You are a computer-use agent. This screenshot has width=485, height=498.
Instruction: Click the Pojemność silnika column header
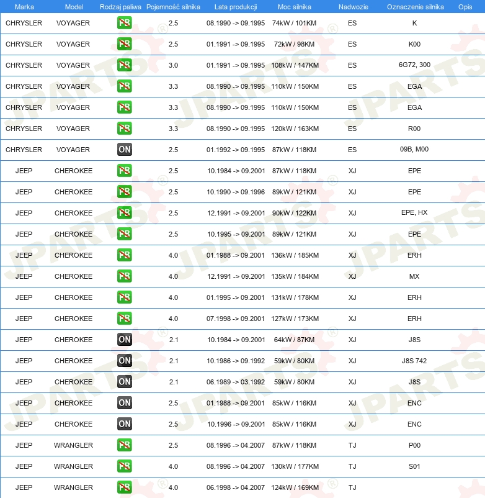point(173,6)
